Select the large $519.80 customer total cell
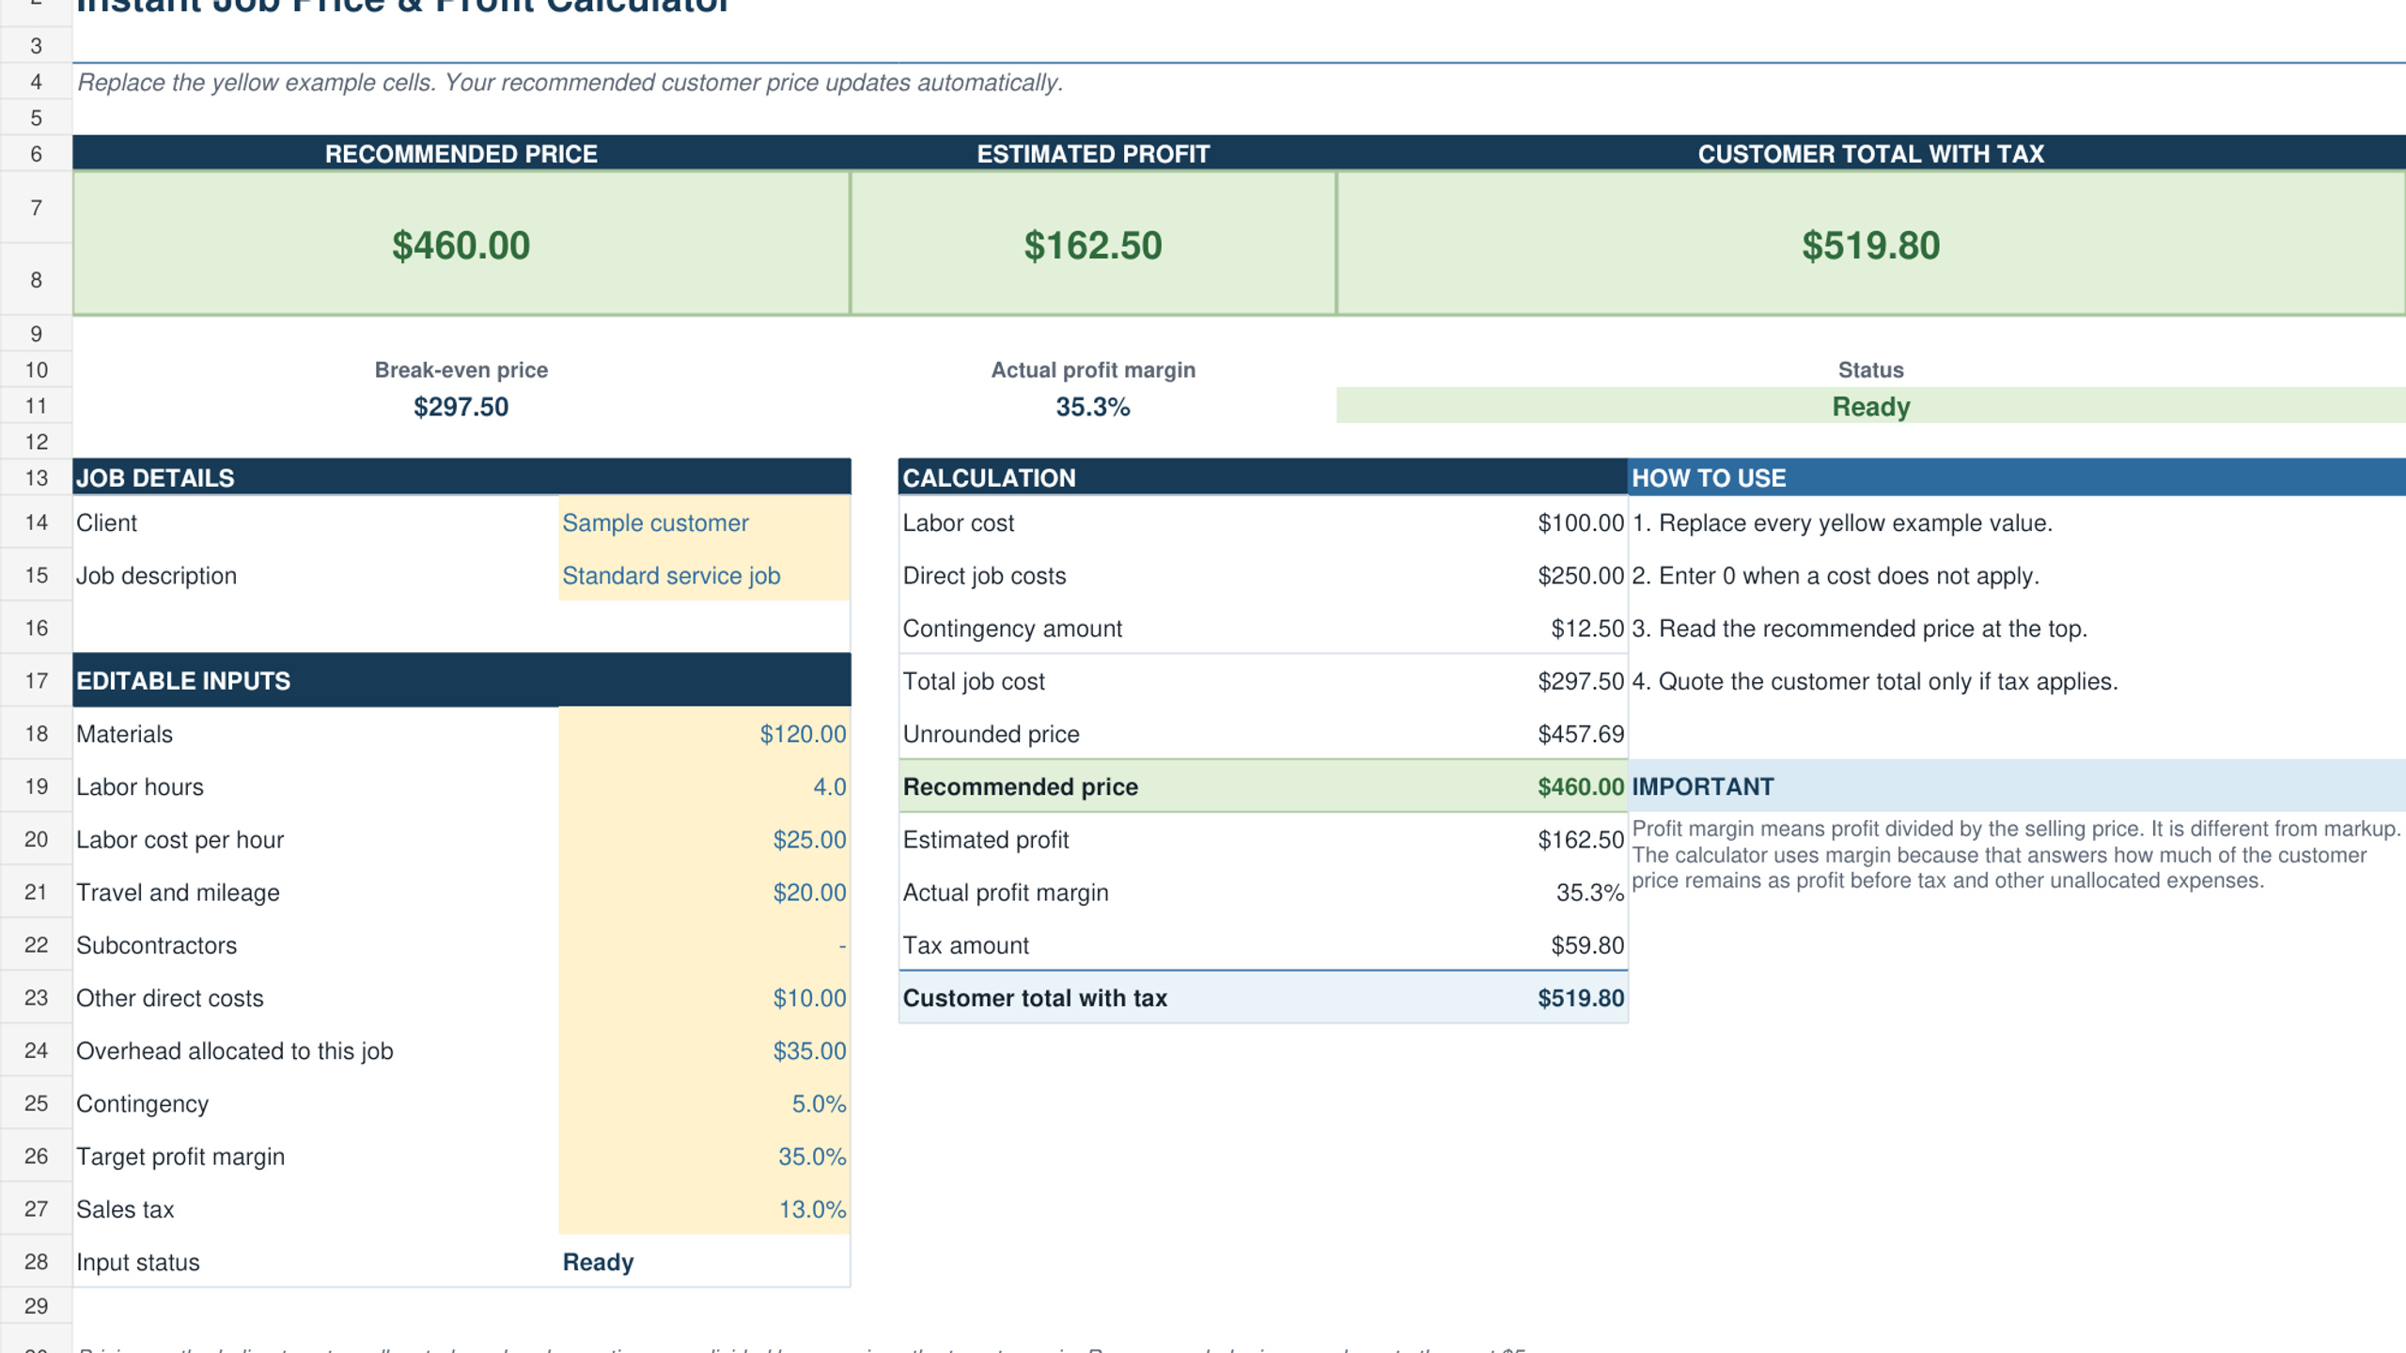2406x1353 pixels. coord(1870,243)
